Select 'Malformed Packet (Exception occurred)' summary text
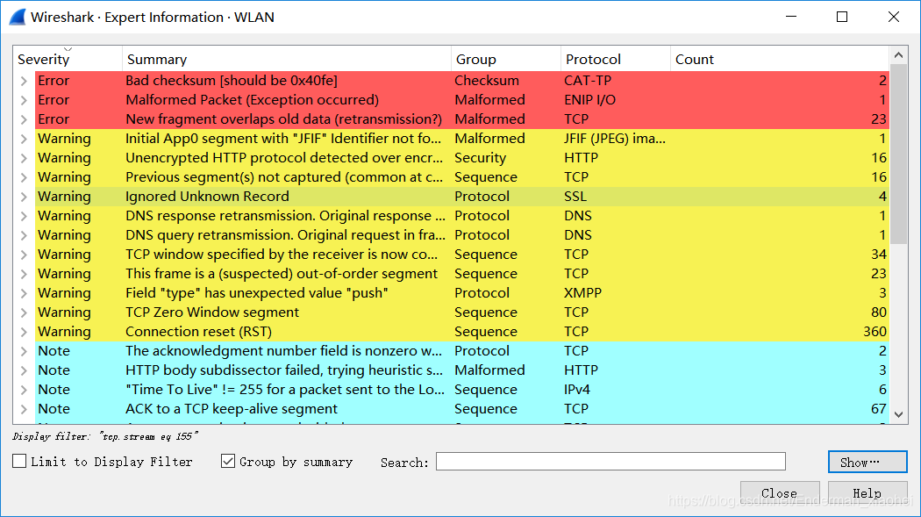 coord(252,100)
